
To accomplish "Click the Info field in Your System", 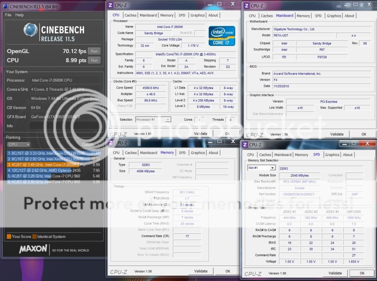I will [65, 126].
